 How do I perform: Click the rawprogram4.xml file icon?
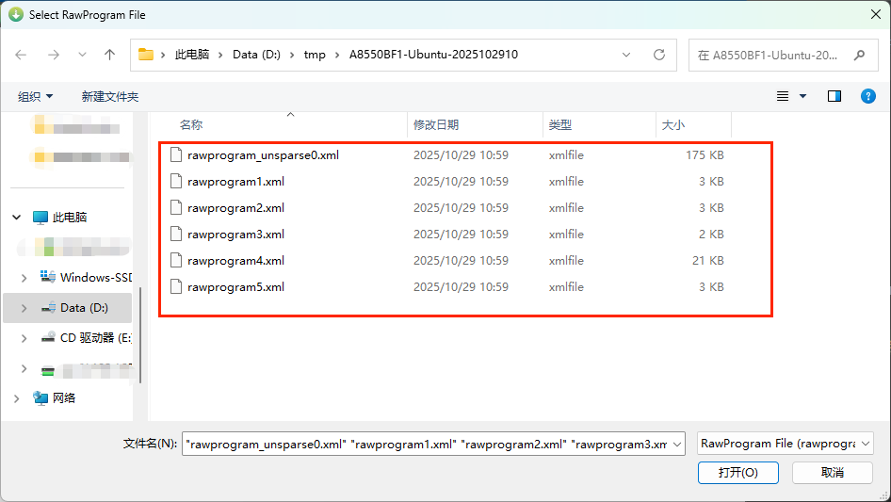[x=175, y=261]
